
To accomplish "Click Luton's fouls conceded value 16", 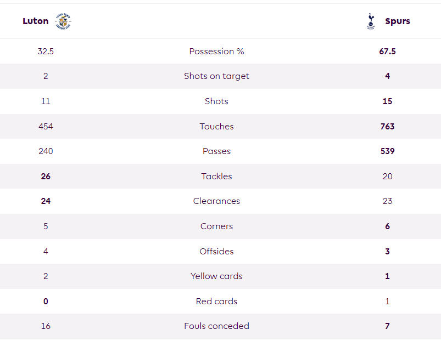I will pyautogui.click(x=46, y=326).
